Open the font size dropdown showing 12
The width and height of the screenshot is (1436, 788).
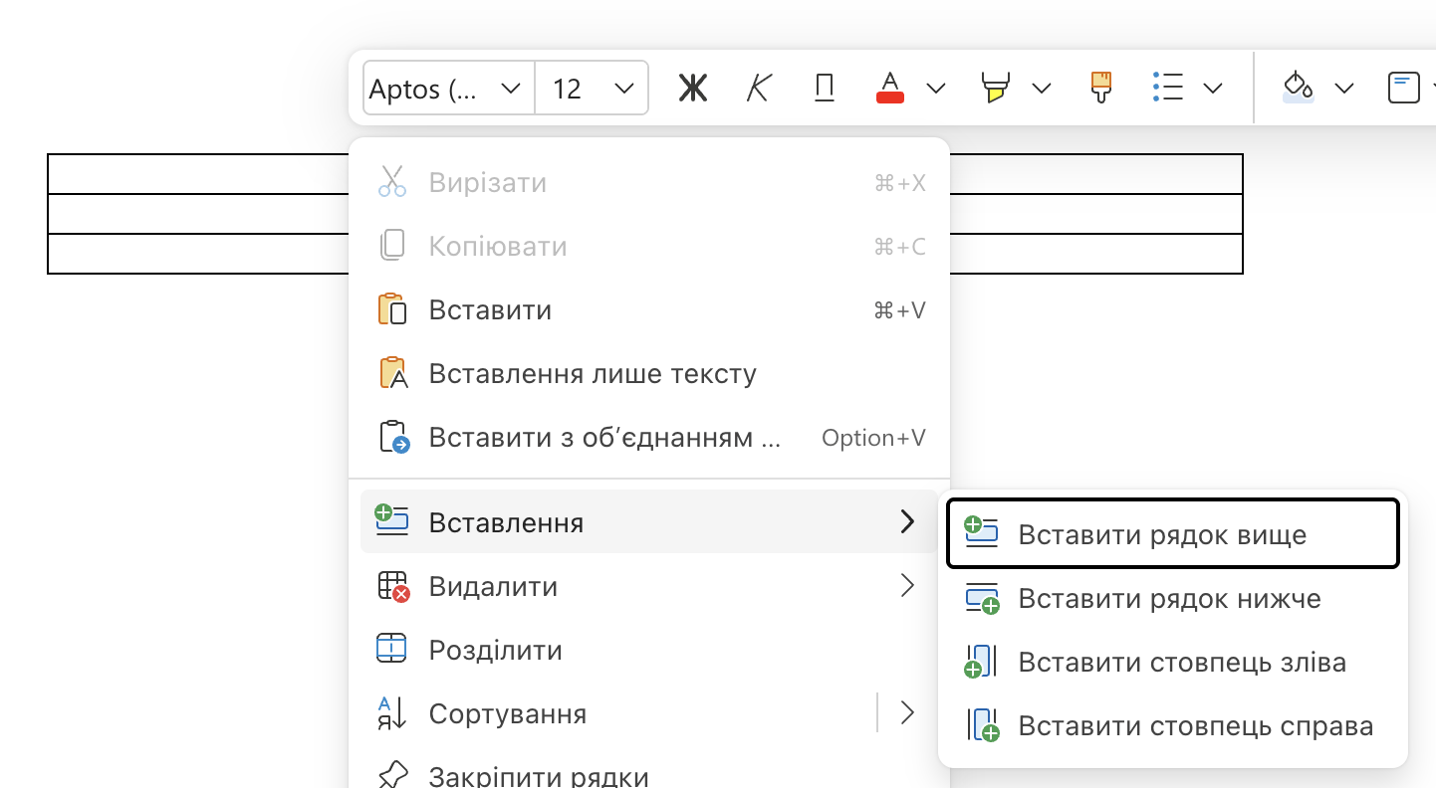pyautogui.click(x=594, y=89)
